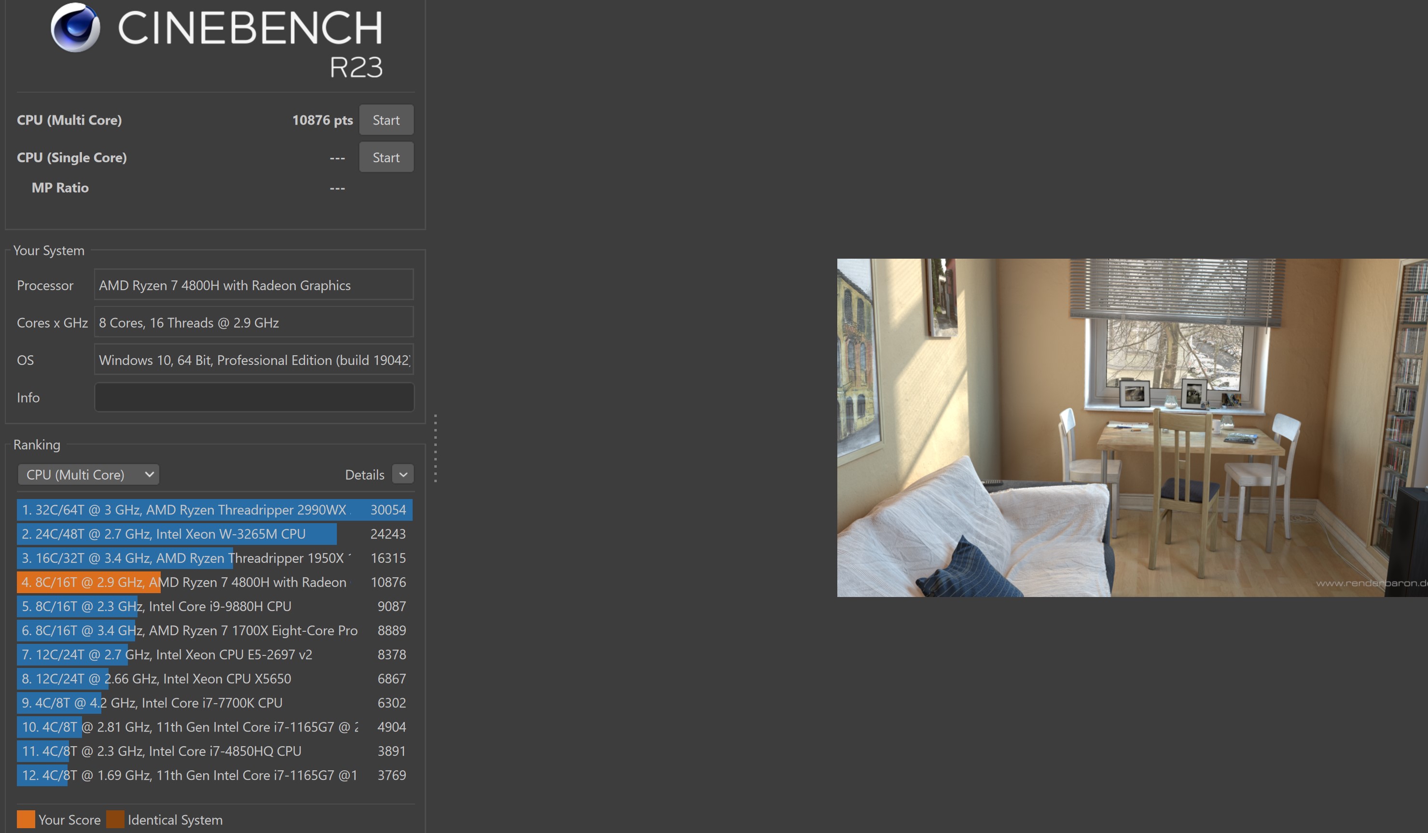1428x833 pixels.
Task: Select ranking row 1 Threadripper 2990WX
Action: [215, 510]
